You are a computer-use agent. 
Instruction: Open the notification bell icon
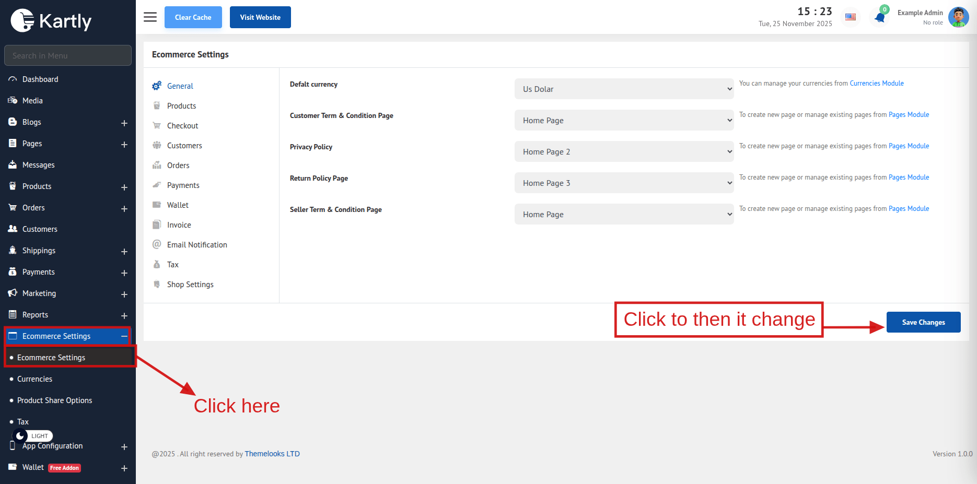(880, 18)
